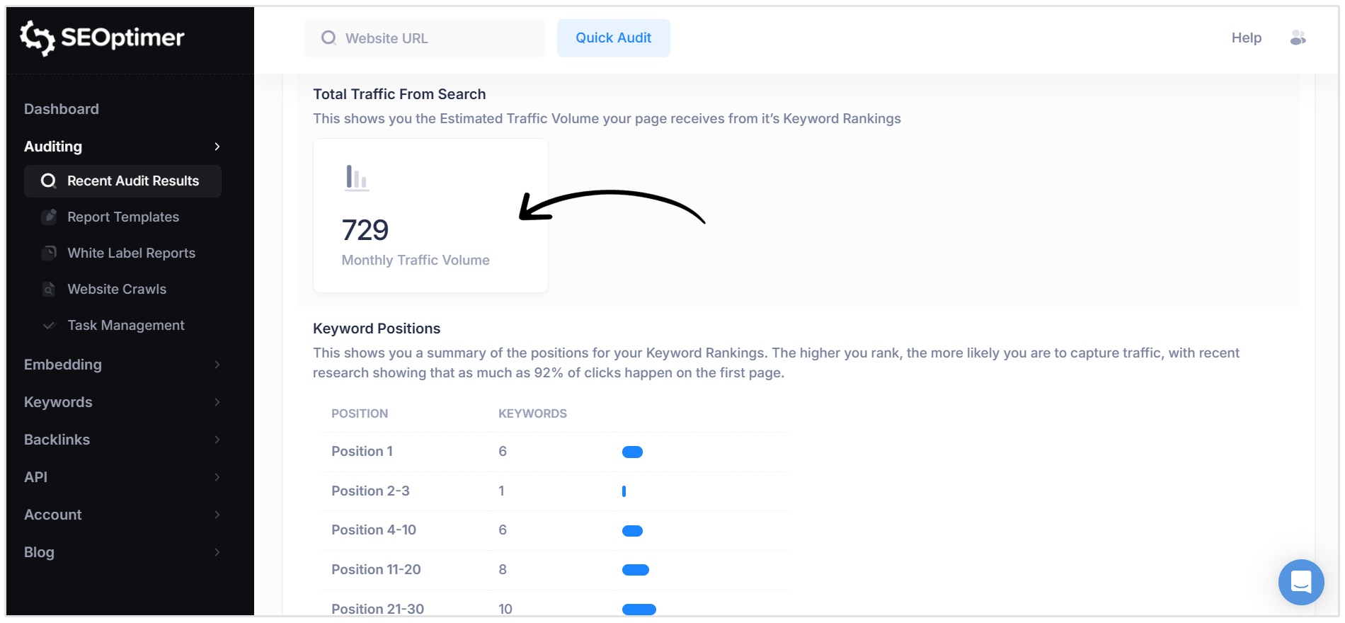Click the Position 1 row label
This screenshot has width=1345, height=623.
pos(362,452)
